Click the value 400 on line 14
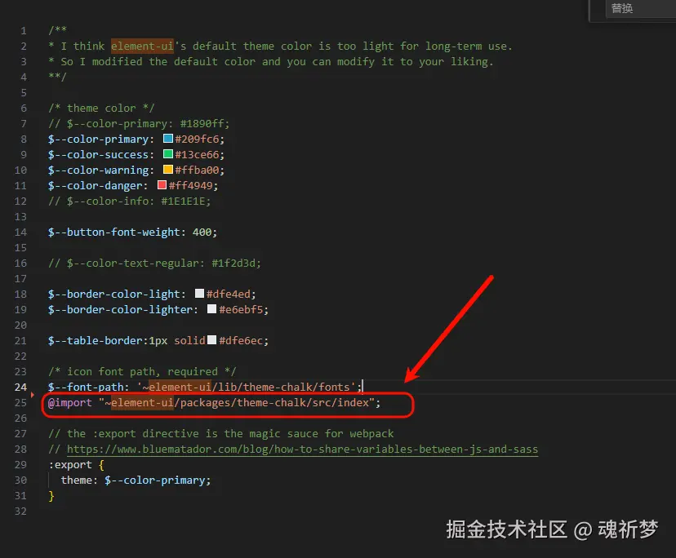676x558 pixels. [202, 232]
